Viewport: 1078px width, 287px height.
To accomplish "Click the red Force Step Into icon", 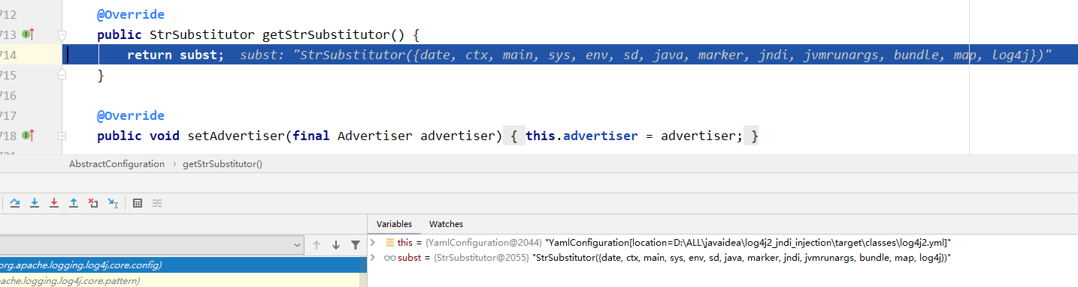I will point(54,203).
